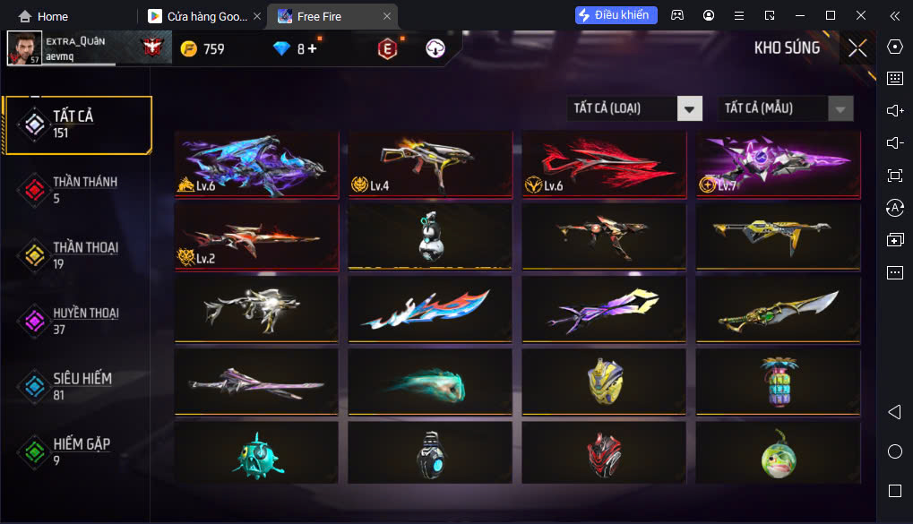The width and height of the screenshot is (913, 524).
Task: Add diamonds with the plus button
Action: [312, 49]
